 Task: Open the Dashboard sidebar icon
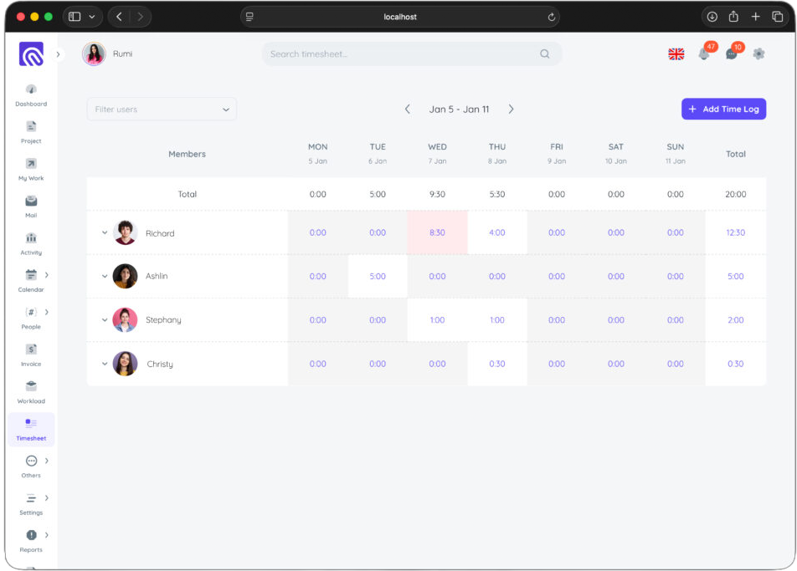coord(31,89)
